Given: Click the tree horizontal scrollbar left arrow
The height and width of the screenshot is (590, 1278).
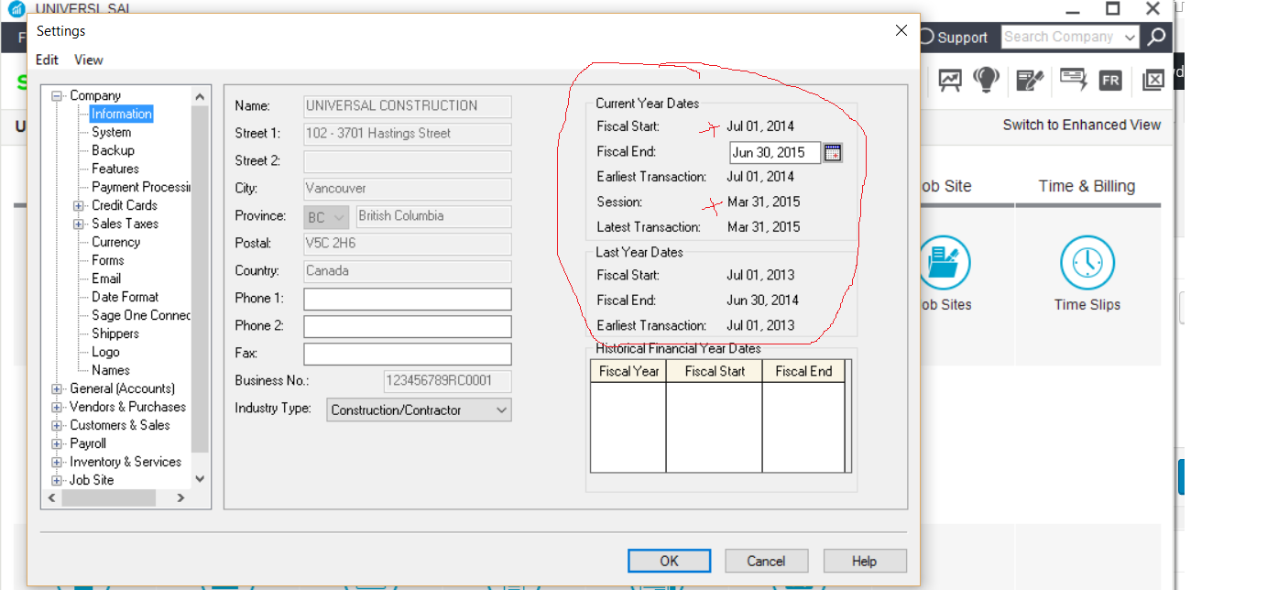Looking at the screenshot, I should tap(50, 497).
